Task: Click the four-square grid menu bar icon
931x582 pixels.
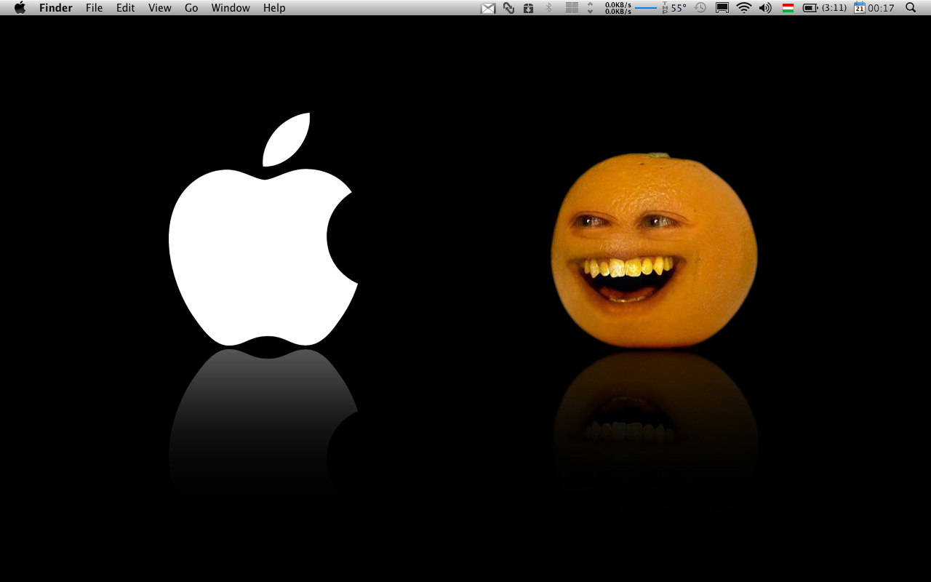Action: 572,8
